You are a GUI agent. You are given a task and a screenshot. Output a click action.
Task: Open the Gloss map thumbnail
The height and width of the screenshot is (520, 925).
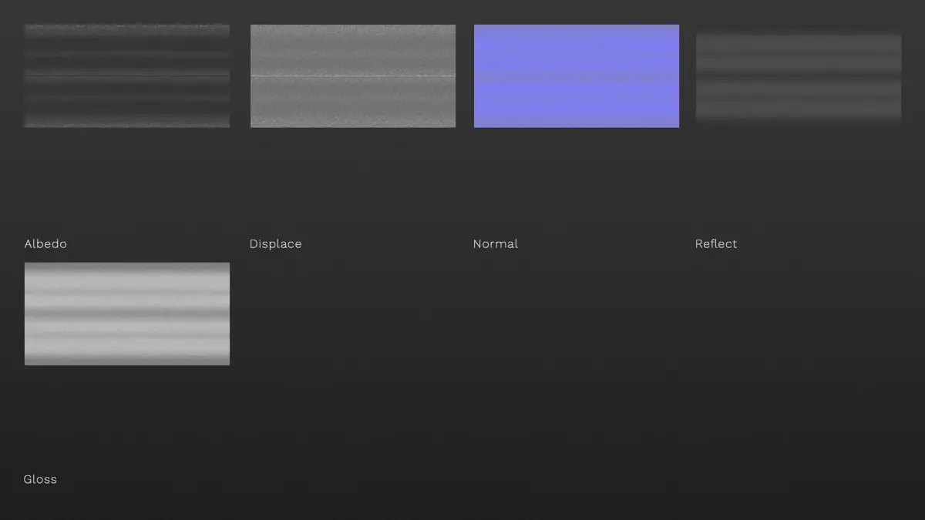pos(127,314)
